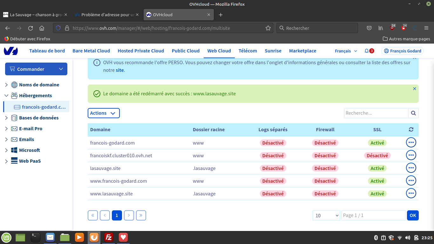
Task: Click the refresh icon in table header
Action: pos(411,130)
